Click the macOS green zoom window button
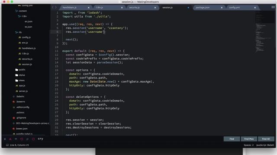Image resolution: width=277 pixels, height=155 pixels. pos(12,2)
